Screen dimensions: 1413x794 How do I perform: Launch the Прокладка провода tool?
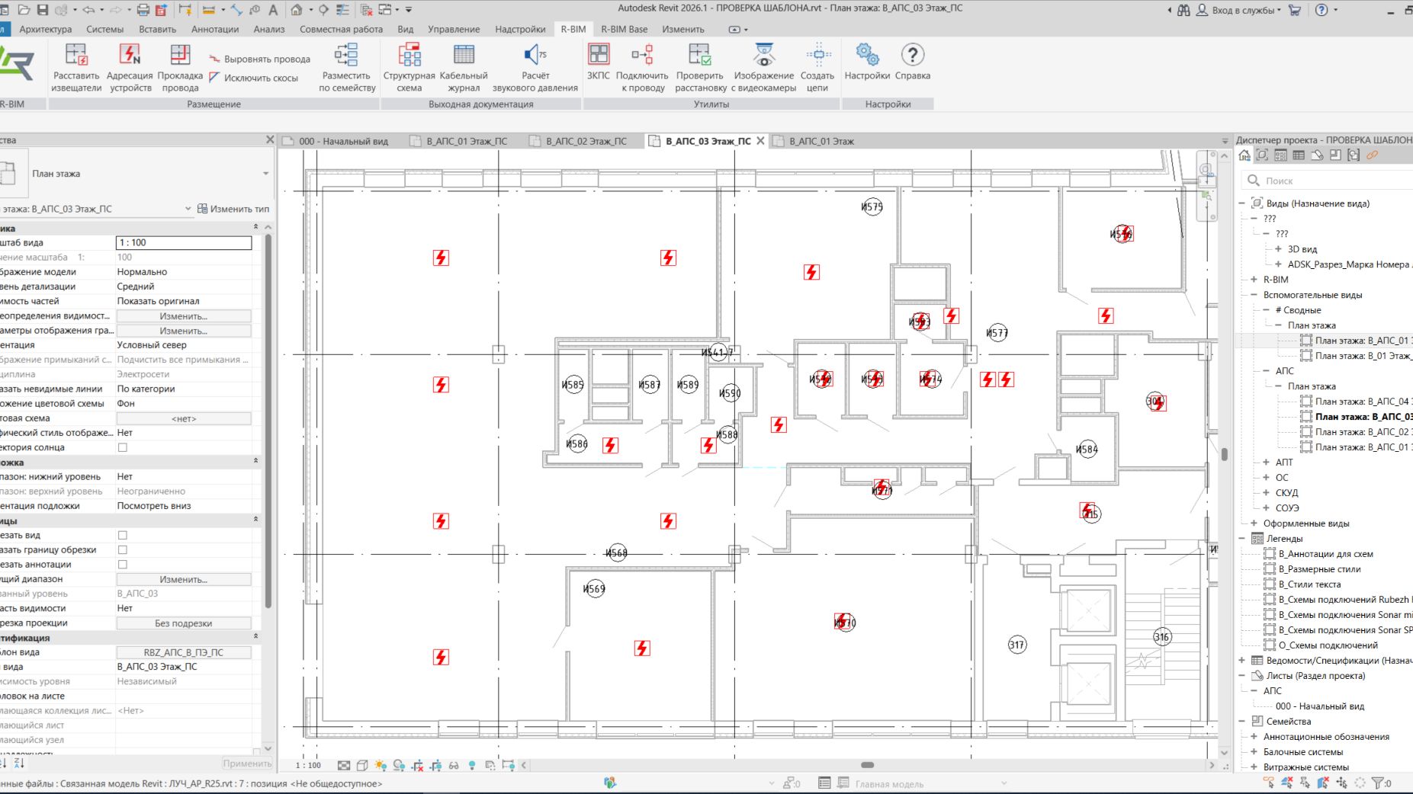181,67
